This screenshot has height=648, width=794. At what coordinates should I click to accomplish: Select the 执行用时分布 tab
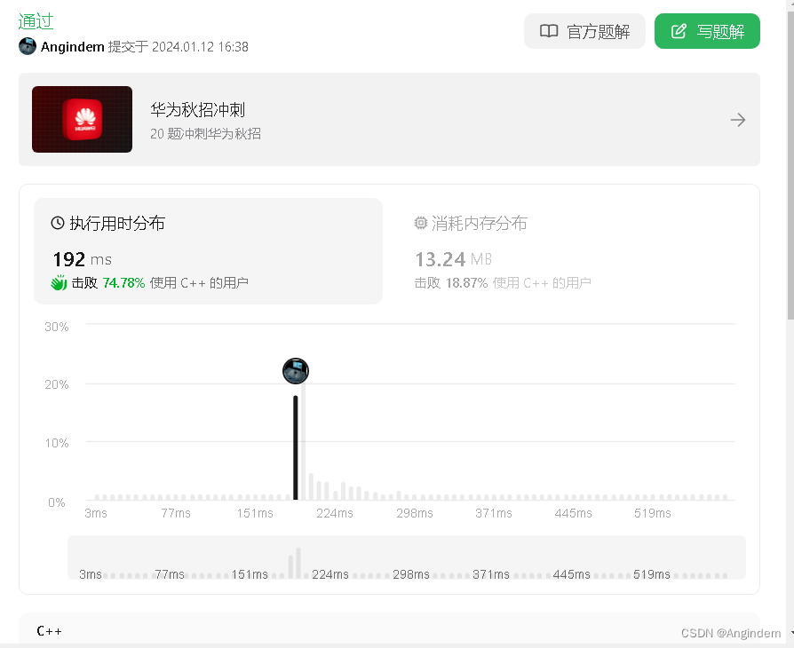tap(208, 251)
